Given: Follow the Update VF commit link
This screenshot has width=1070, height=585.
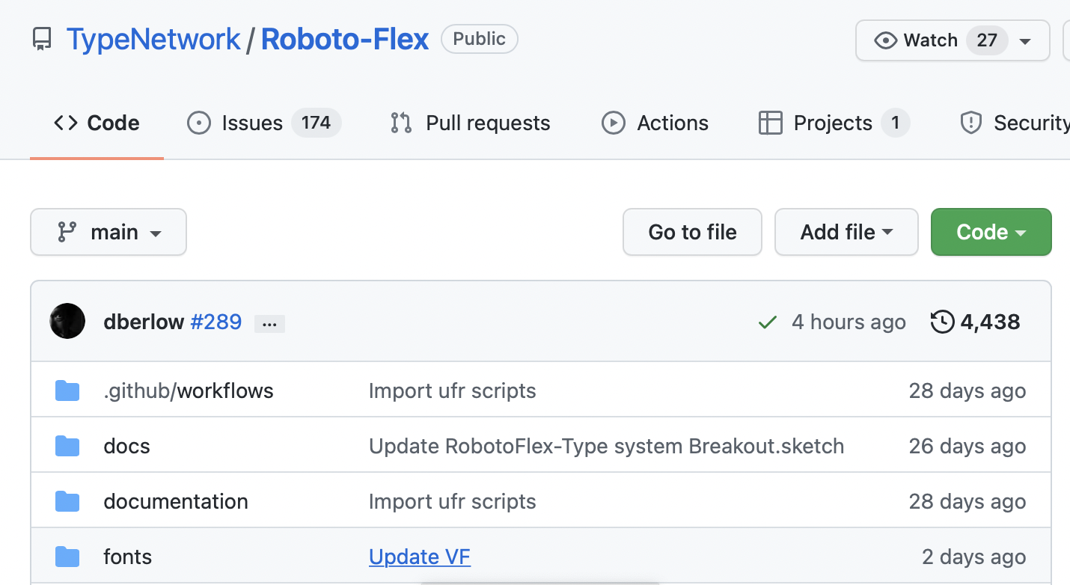Looking at the screenshot, I should [419, 557].
